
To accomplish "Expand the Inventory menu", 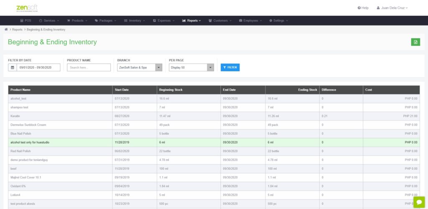I will 135,20.
